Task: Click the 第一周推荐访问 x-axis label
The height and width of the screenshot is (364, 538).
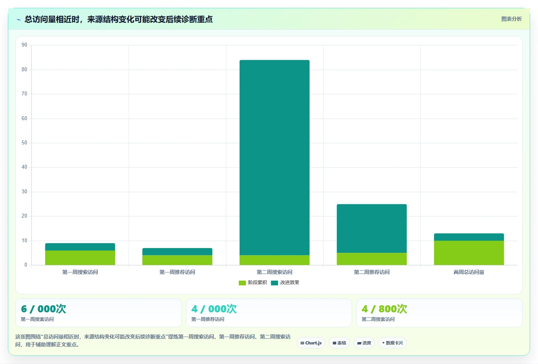Action: click(x=177, y=272)
